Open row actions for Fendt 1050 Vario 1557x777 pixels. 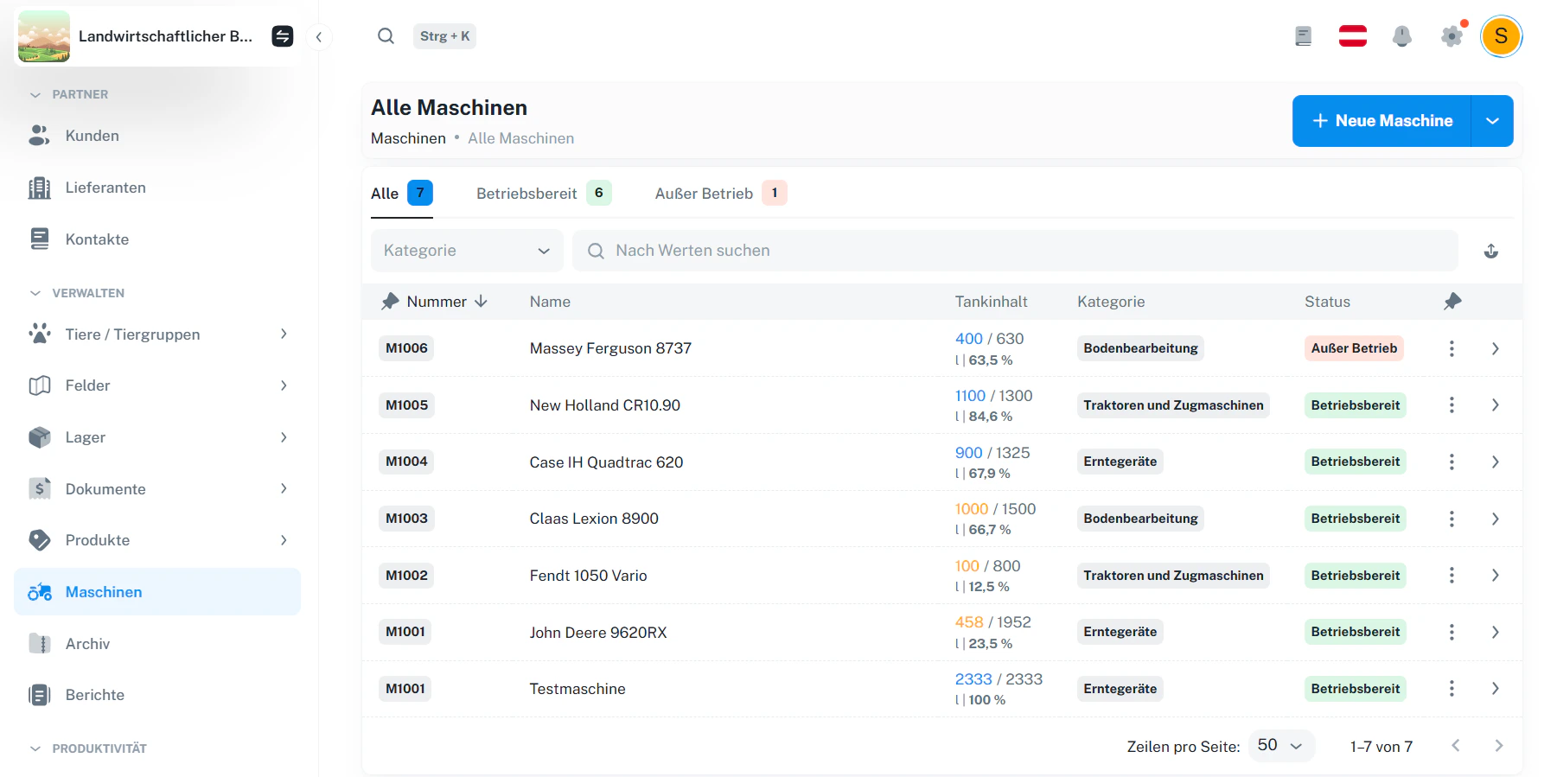click(1452, 576)
